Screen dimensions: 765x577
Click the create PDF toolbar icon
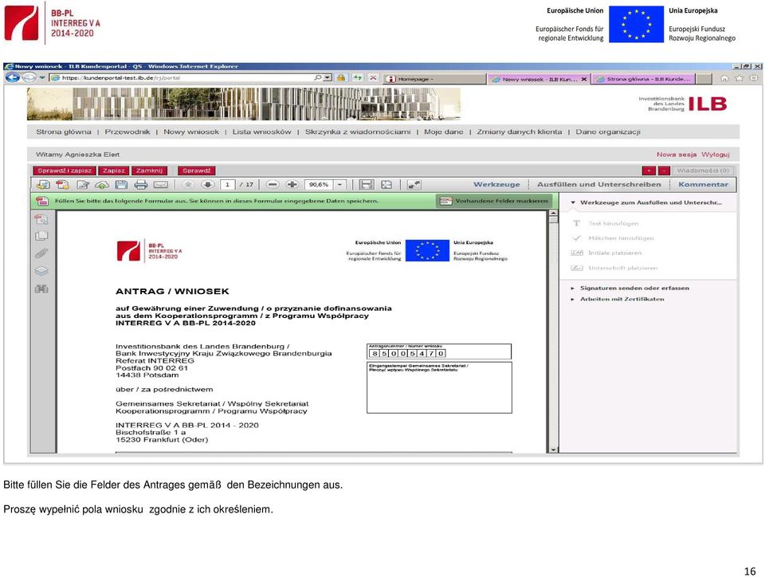pyautogui.click(x=62, y=184)
